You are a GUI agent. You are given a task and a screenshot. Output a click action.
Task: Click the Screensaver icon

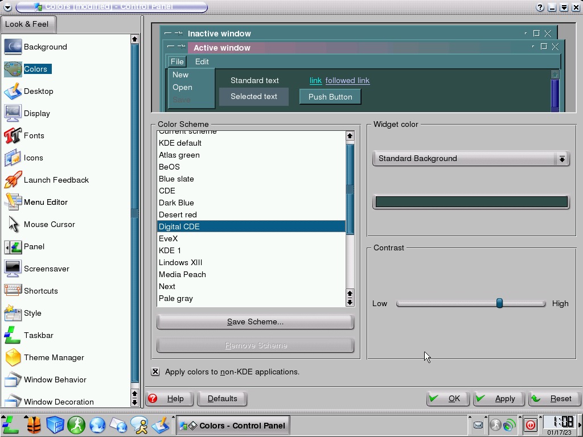pyautogui.click(x=13, y=269)
